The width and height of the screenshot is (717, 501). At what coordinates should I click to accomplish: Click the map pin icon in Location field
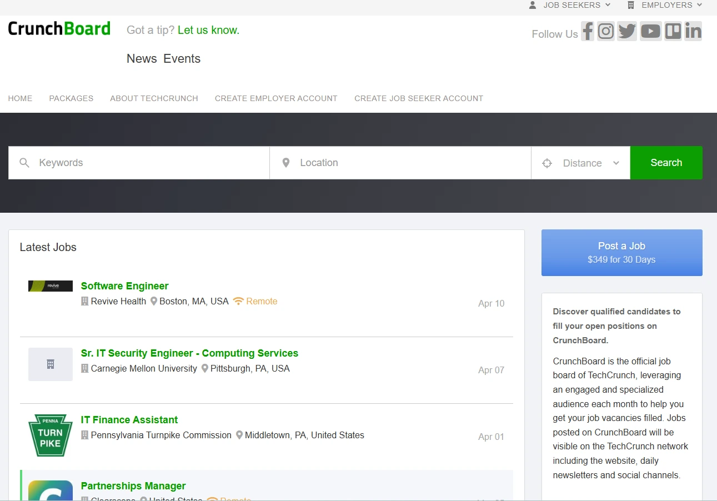coord(286,163)
